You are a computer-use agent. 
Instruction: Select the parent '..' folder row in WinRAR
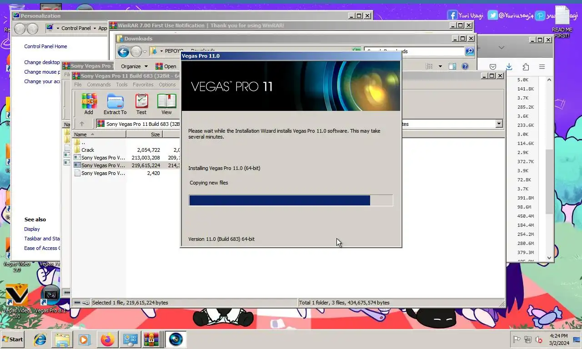[83, 142]
